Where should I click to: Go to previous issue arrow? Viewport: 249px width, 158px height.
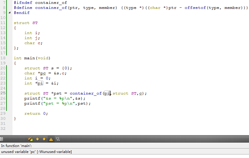37,139
